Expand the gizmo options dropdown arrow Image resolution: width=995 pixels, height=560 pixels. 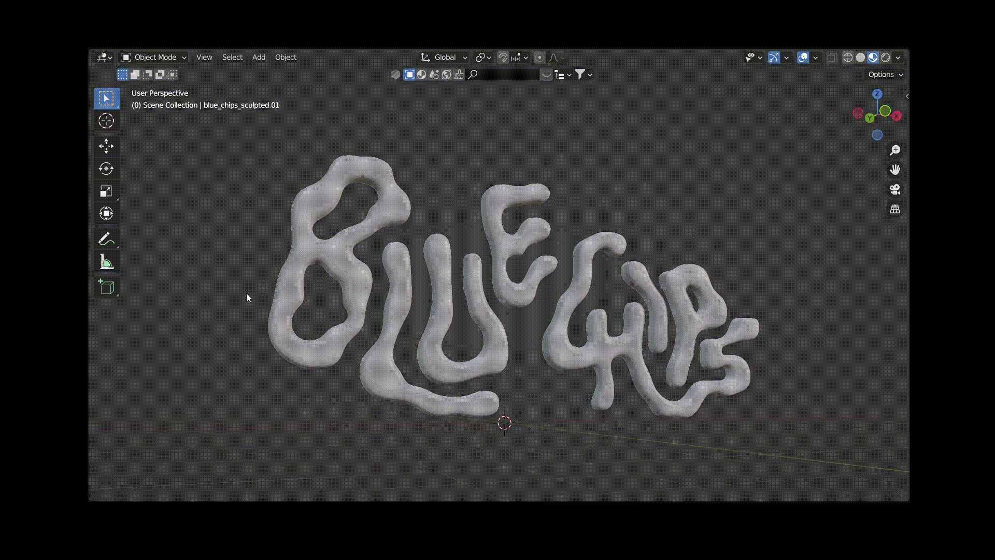(786, 58)
